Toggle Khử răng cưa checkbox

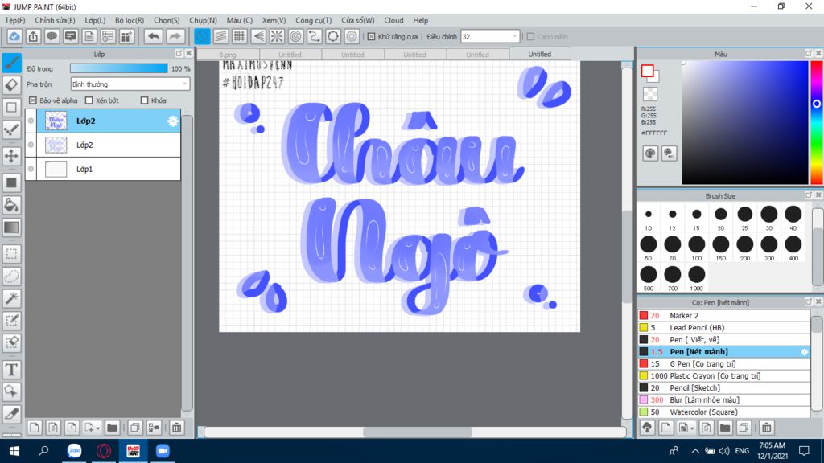(372, 37)
